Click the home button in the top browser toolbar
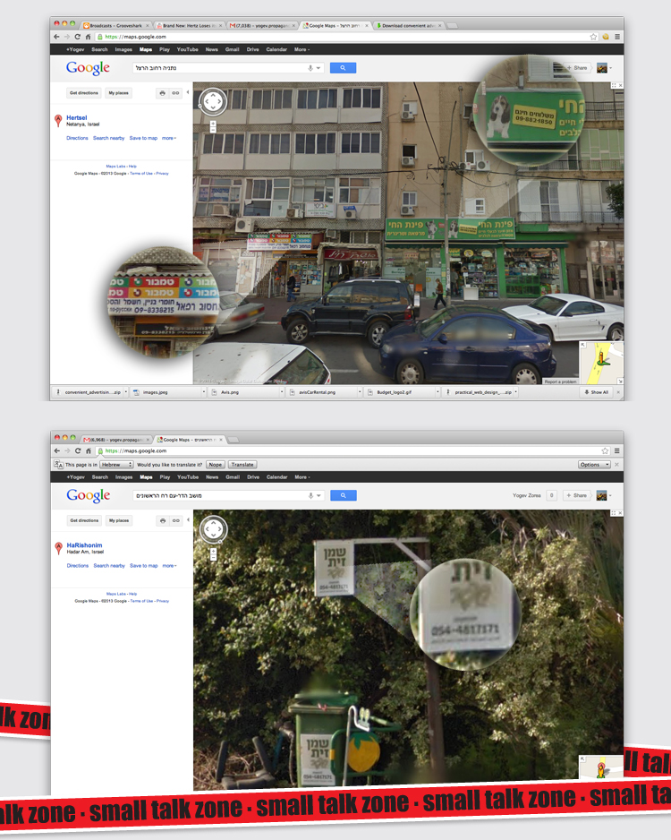671x840 pixels. click(x=88, y=37)
